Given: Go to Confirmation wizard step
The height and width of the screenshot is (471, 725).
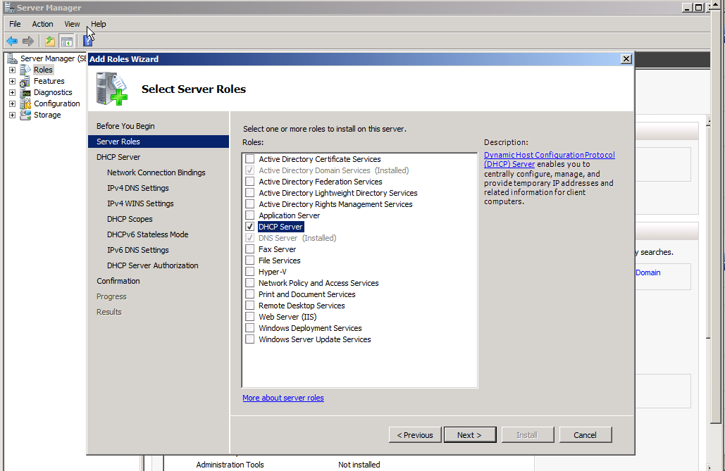Looking at the screenshot, I should [x=118, y=281].
